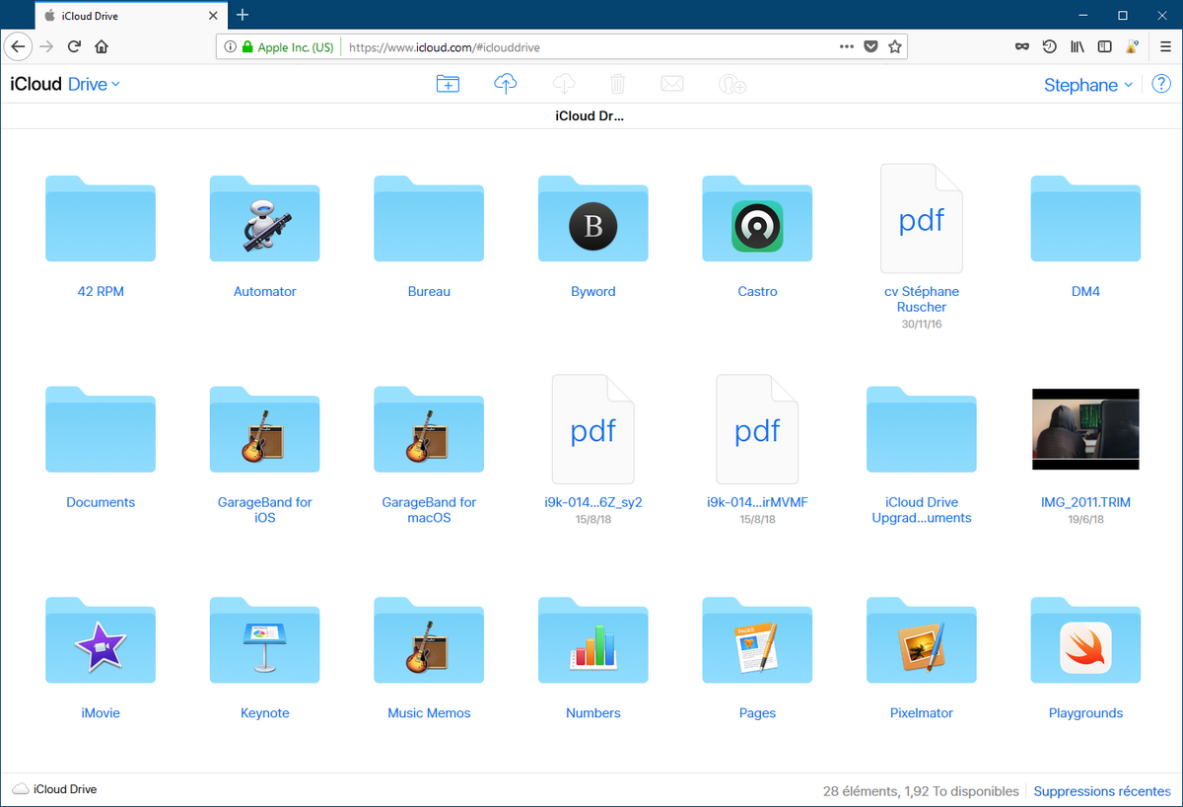Open the browser history clock icon
This screenshot has width=1183, height=807.
coord(1050,46)
